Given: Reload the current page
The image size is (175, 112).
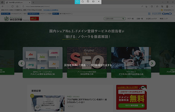Looking at the screenshot, I should (x=12, y=7).
